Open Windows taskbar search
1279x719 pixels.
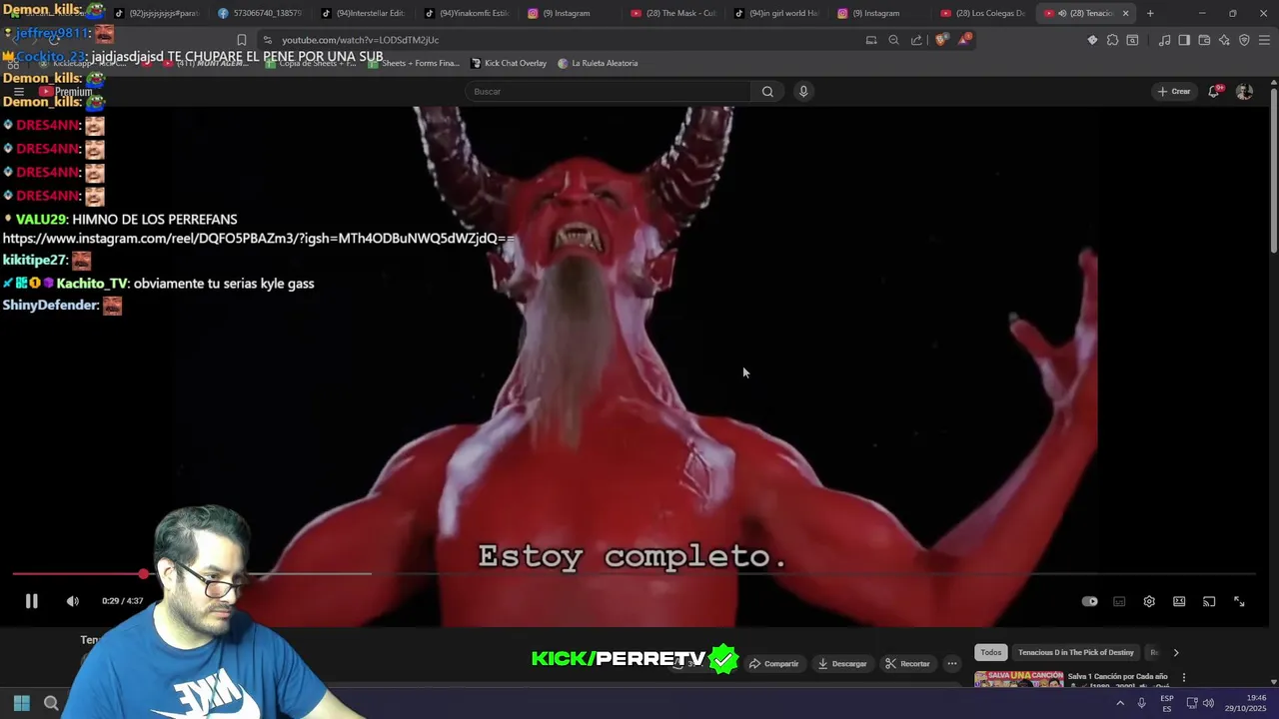pyautogui.click(x=51, y=703)
